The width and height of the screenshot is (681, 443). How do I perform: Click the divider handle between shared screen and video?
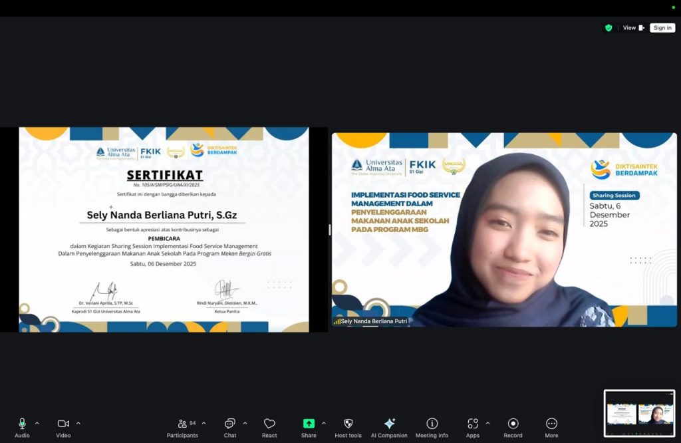coord(330,229)
